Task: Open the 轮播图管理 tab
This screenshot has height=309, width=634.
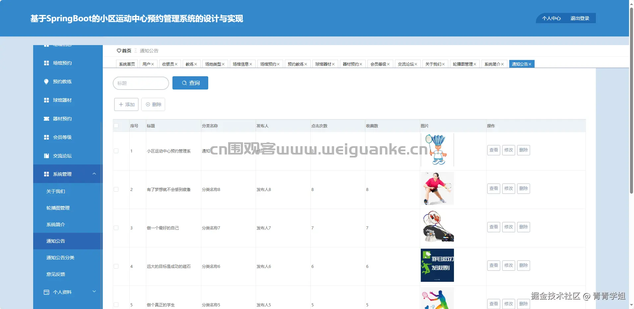Action: pyautogui.click(x=463, y=64)
